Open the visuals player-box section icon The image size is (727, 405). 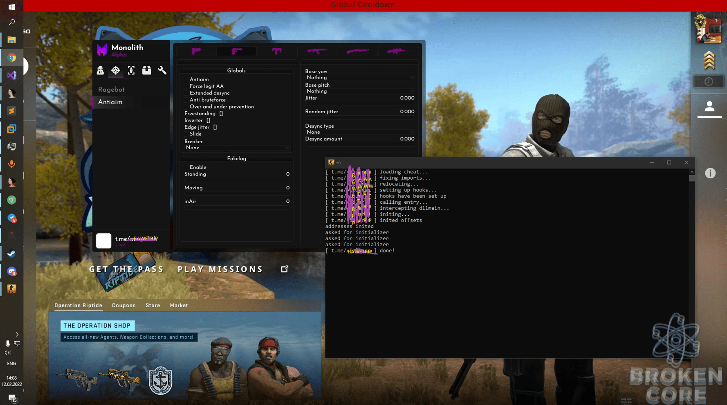click(131, 70)
